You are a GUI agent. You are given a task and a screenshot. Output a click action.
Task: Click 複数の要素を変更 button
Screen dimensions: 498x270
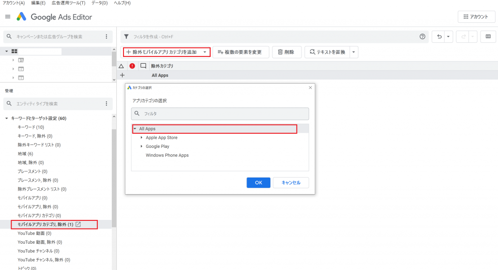click(x=241, y=52)
